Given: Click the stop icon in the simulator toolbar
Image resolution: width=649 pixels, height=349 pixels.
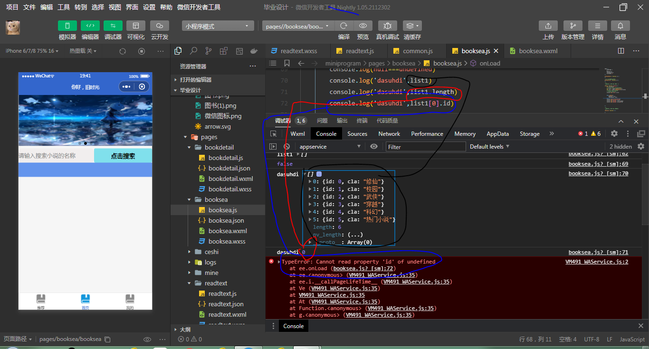Looking at the screenshot, I should point(142,51).
